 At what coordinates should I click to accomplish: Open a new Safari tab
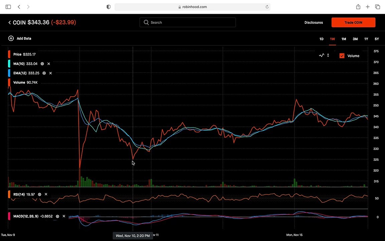pos(368,7)
